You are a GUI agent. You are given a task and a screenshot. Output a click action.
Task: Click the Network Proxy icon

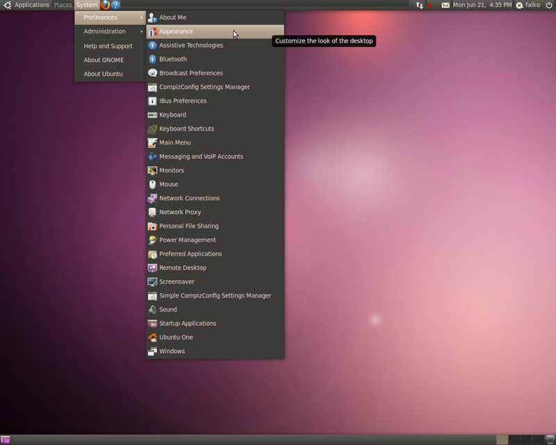(x=152, y=212)
